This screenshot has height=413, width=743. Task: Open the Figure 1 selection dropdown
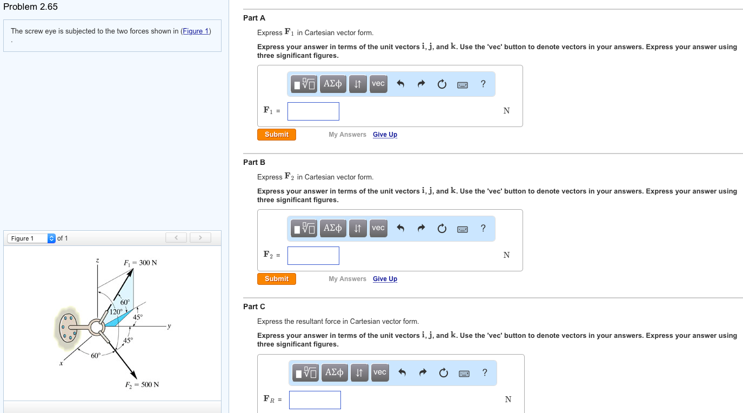pyautogui.click(x=30, y=238)
